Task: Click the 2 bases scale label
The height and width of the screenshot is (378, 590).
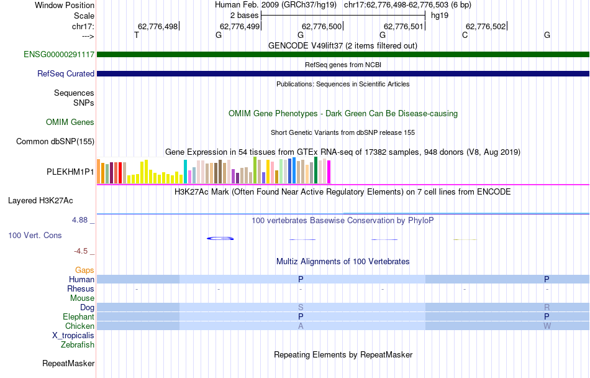Action: [x=245, y=16]
